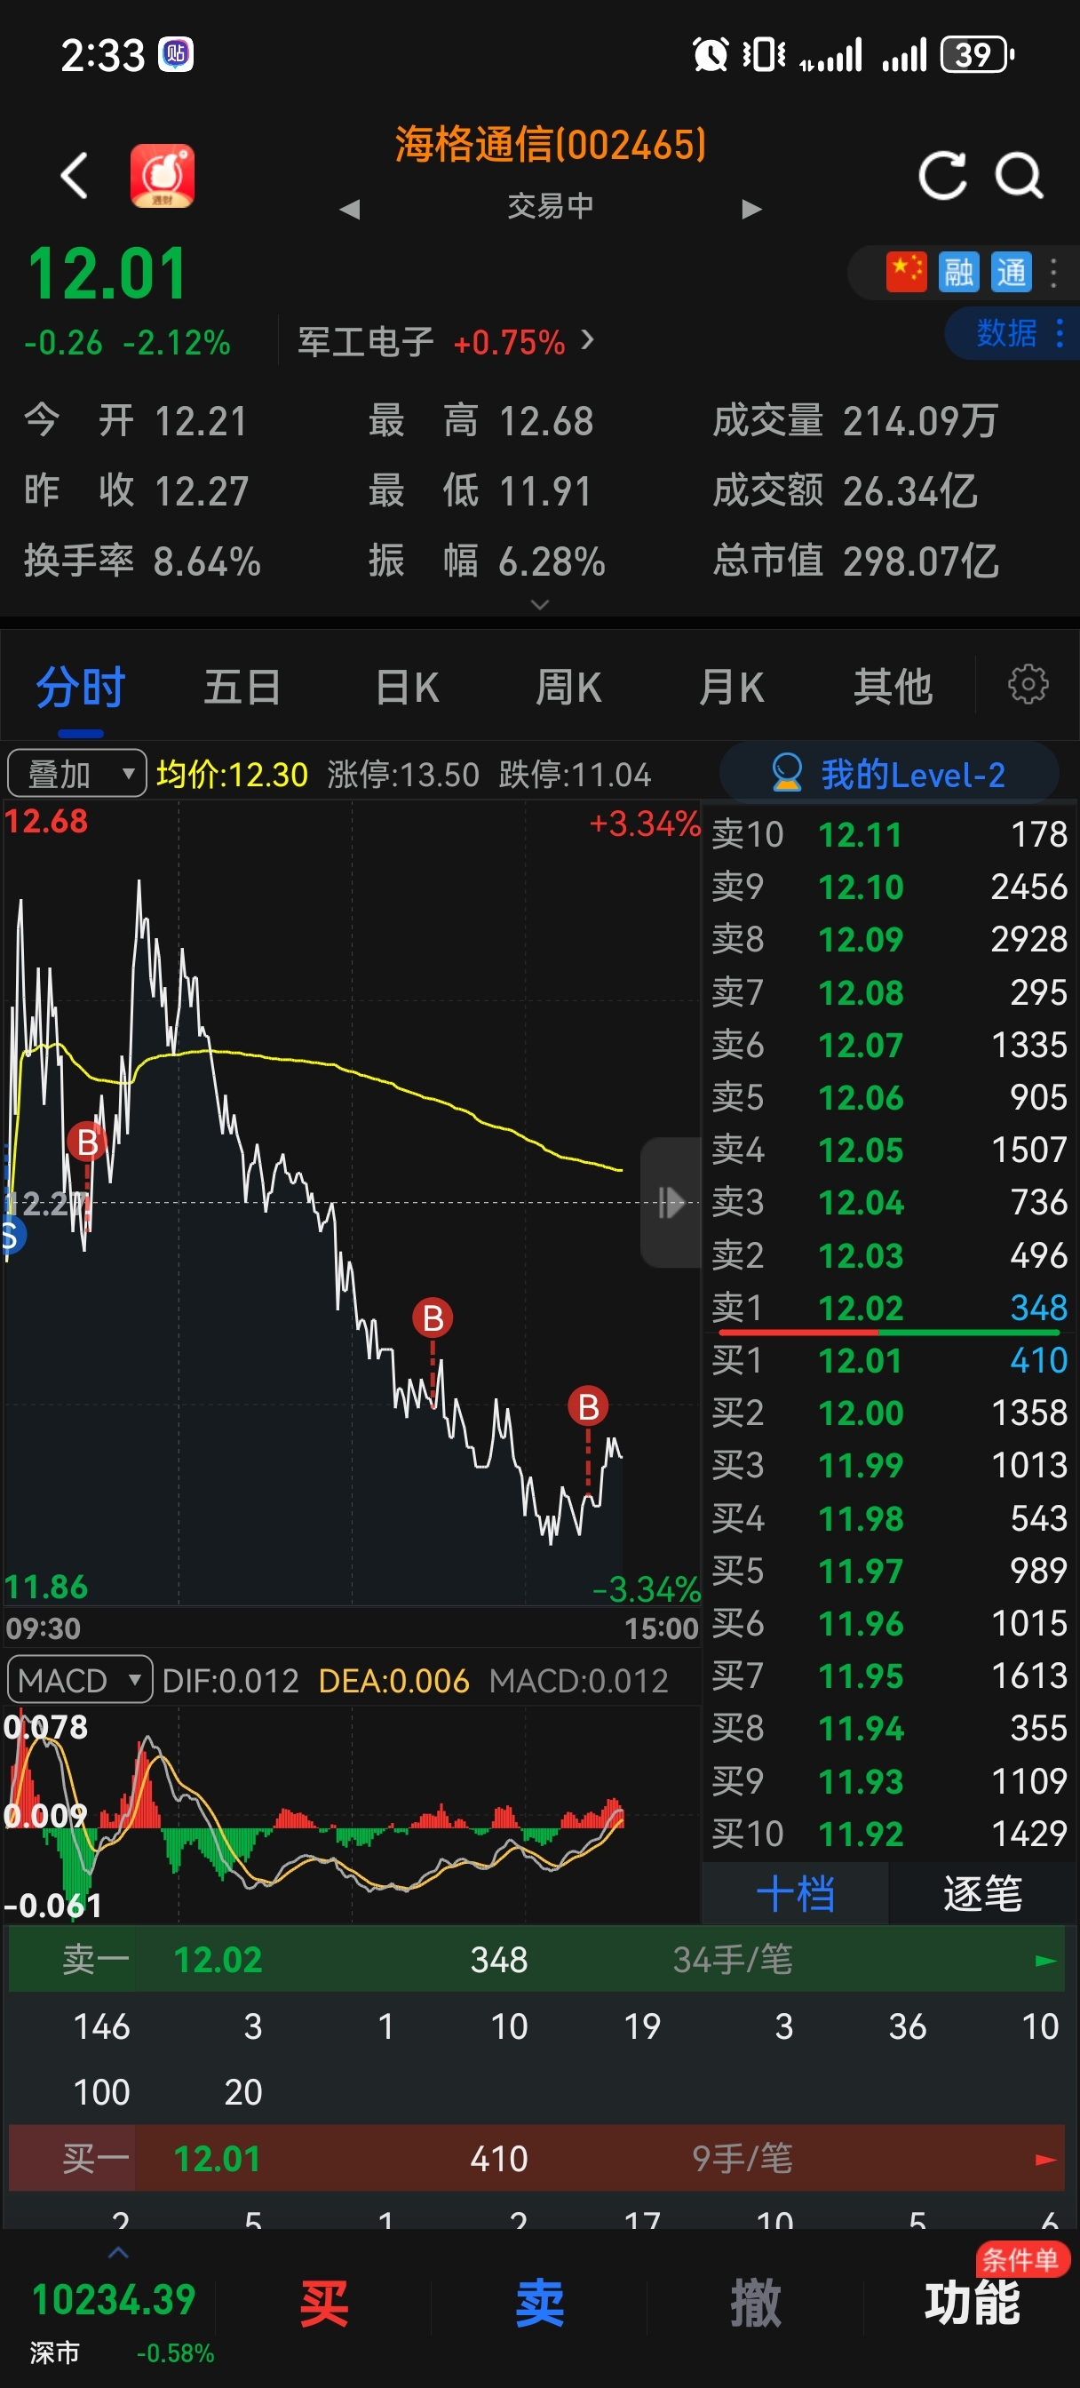
Task: Select 买5 price 11.97 row
Action: 889,1572
